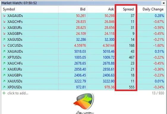The height and width of the screenshot is (114, 167).
Task: Click the down arrow icon beside CUCUSDs
Action: pos(4,46)
